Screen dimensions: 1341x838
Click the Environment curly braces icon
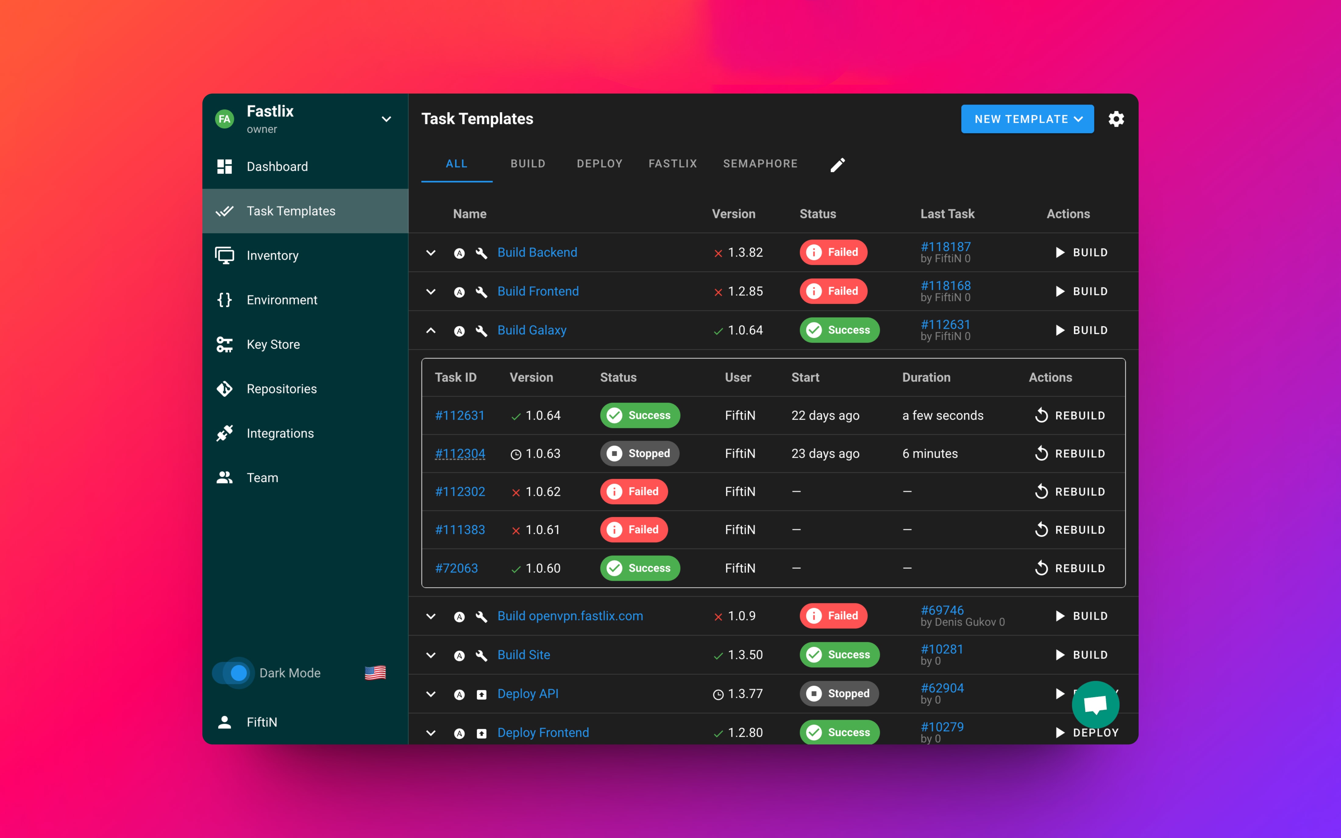(224, 300)
